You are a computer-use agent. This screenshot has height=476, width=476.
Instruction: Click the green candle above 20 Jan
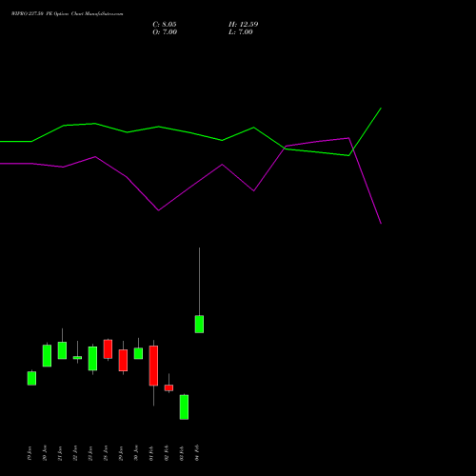[x=47, y=356]
